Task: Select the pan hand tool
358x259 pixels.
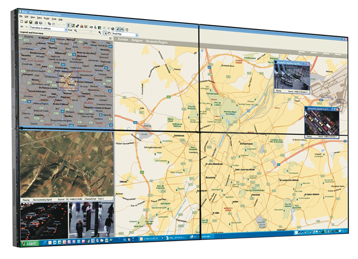Action: (109, 33)
